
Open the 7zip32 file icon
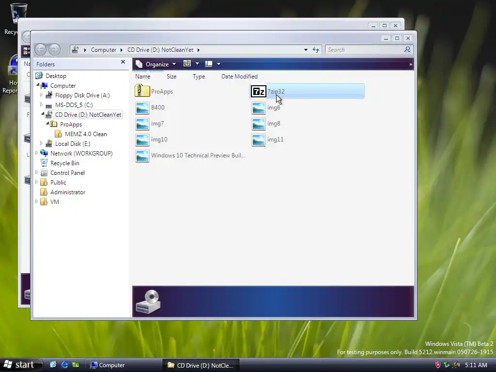coord(259,92)
